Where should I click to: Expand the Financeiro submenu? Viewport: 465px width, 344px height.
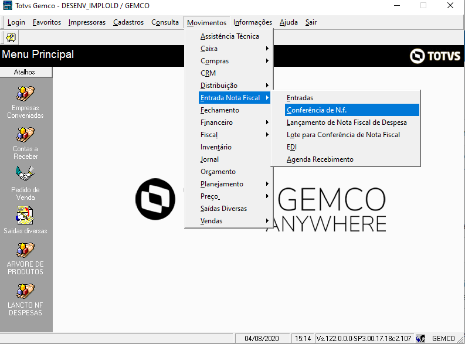[x=235, y=122]
